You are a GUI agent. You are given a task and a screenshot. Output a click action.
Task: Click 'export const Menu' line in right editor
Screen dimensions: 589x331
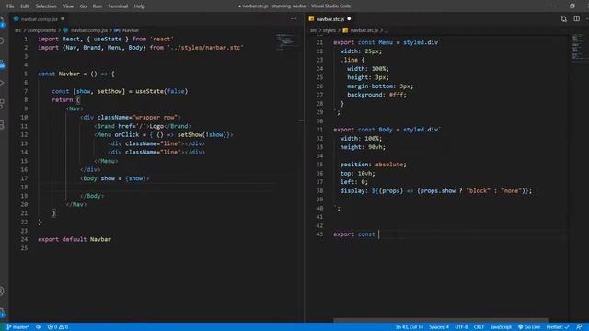tap(387, 42)
